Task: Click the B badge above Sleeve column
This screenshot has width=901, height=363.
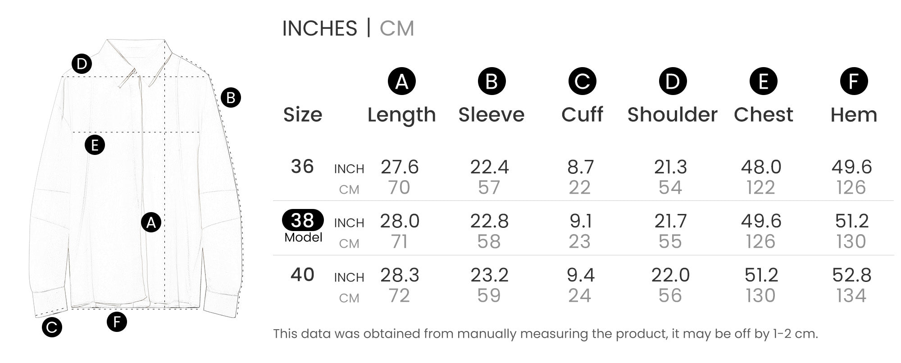Action: (491, 82)
